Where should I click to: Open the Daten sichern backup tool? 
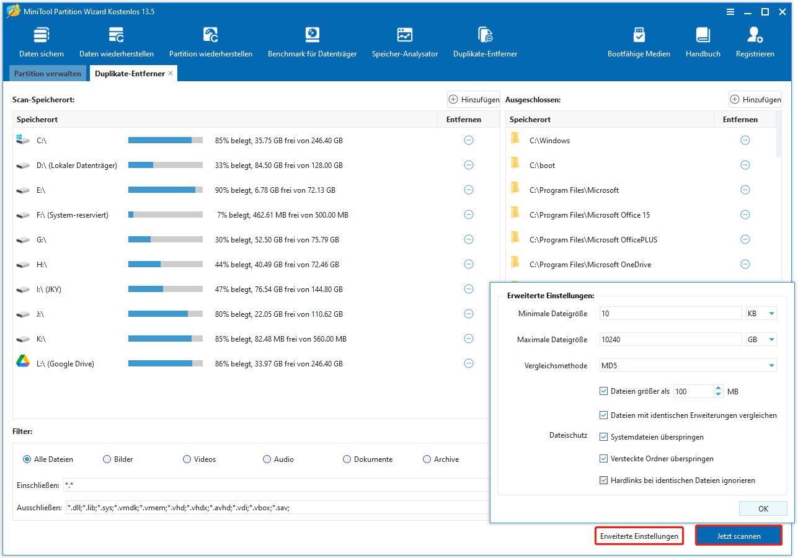(41, 41)
